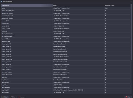Select the Namco System BNA1 platform name
Viewport: 133px width, 98px height.
7,59
